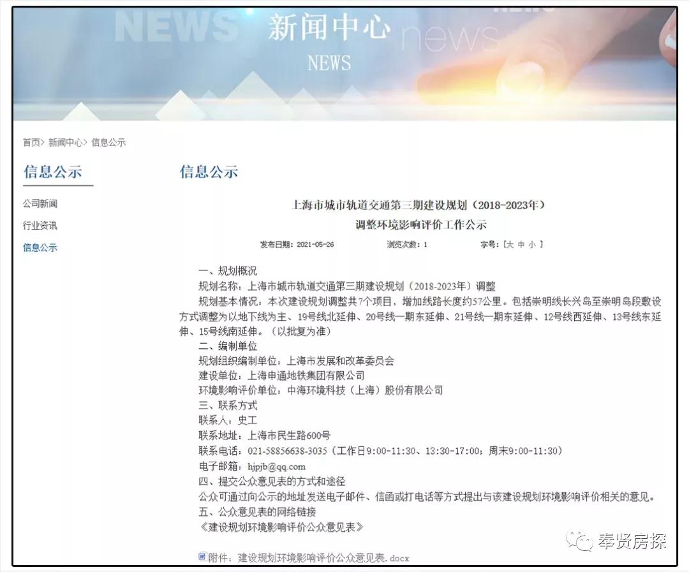Screen dimensions: 689x572
Task: Go to 新闻中心 in the breadcrumb
Action: 65,142
